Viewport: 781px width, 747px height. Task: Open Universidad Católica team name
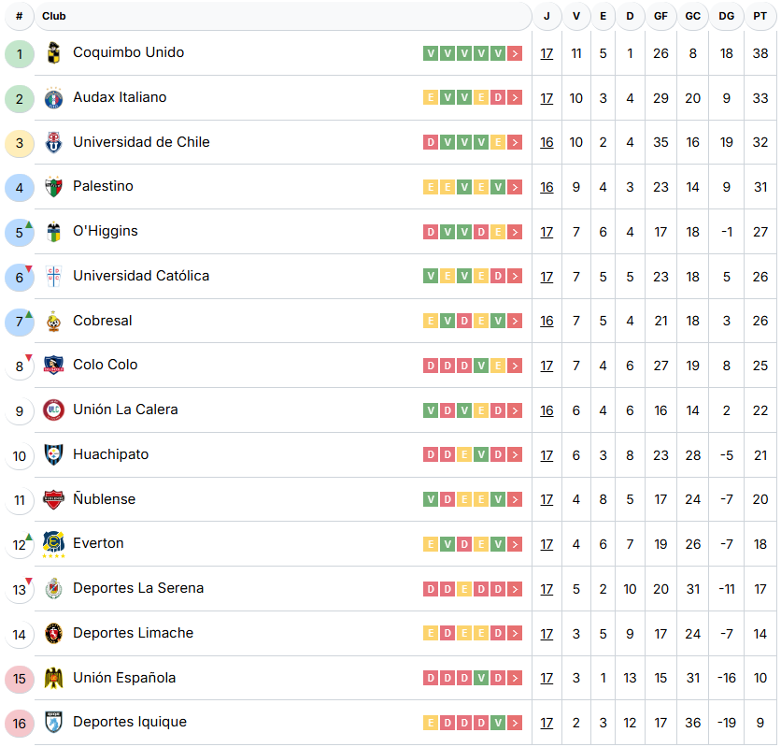(141, 276)
